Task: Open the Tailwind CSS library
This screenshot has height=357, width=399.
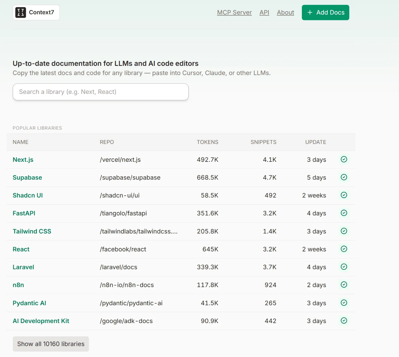Action: click(32, 231)
